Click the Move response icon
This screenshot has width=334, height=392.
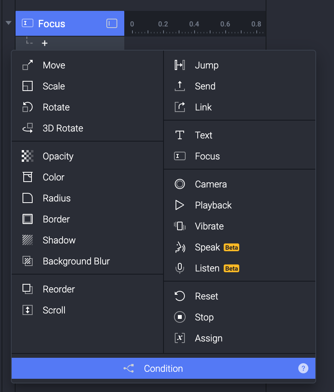pos(28,65)
